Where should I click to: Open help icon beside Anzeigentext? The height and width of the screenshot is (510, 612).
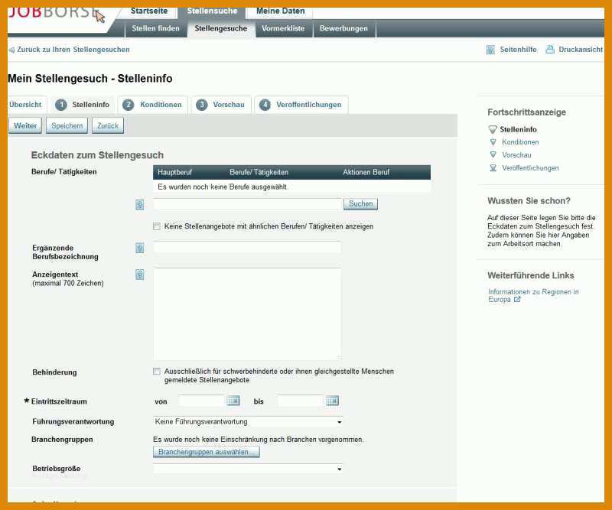[140, 274]
